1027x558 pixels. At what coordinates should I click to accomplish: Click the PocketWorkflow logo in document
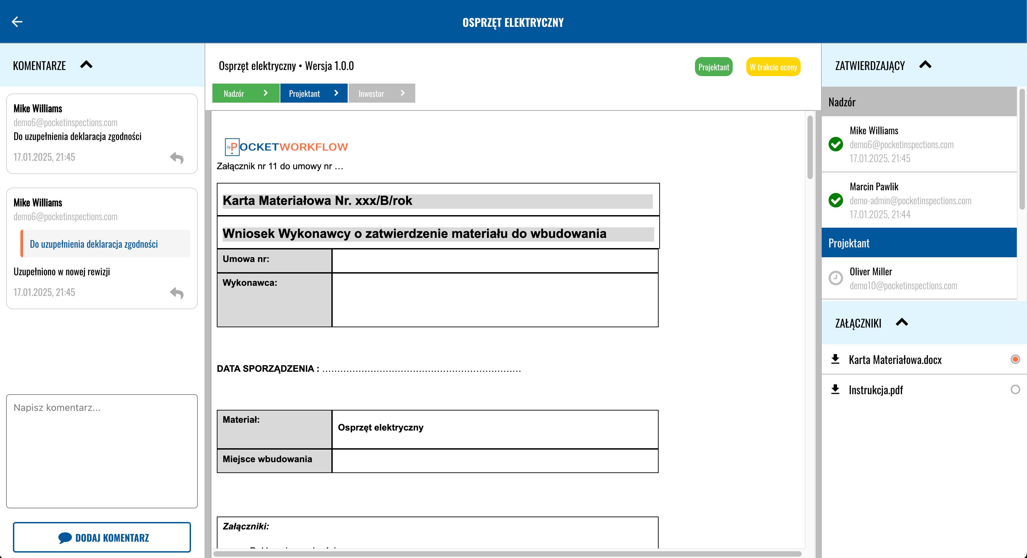[x=286, y=147]
